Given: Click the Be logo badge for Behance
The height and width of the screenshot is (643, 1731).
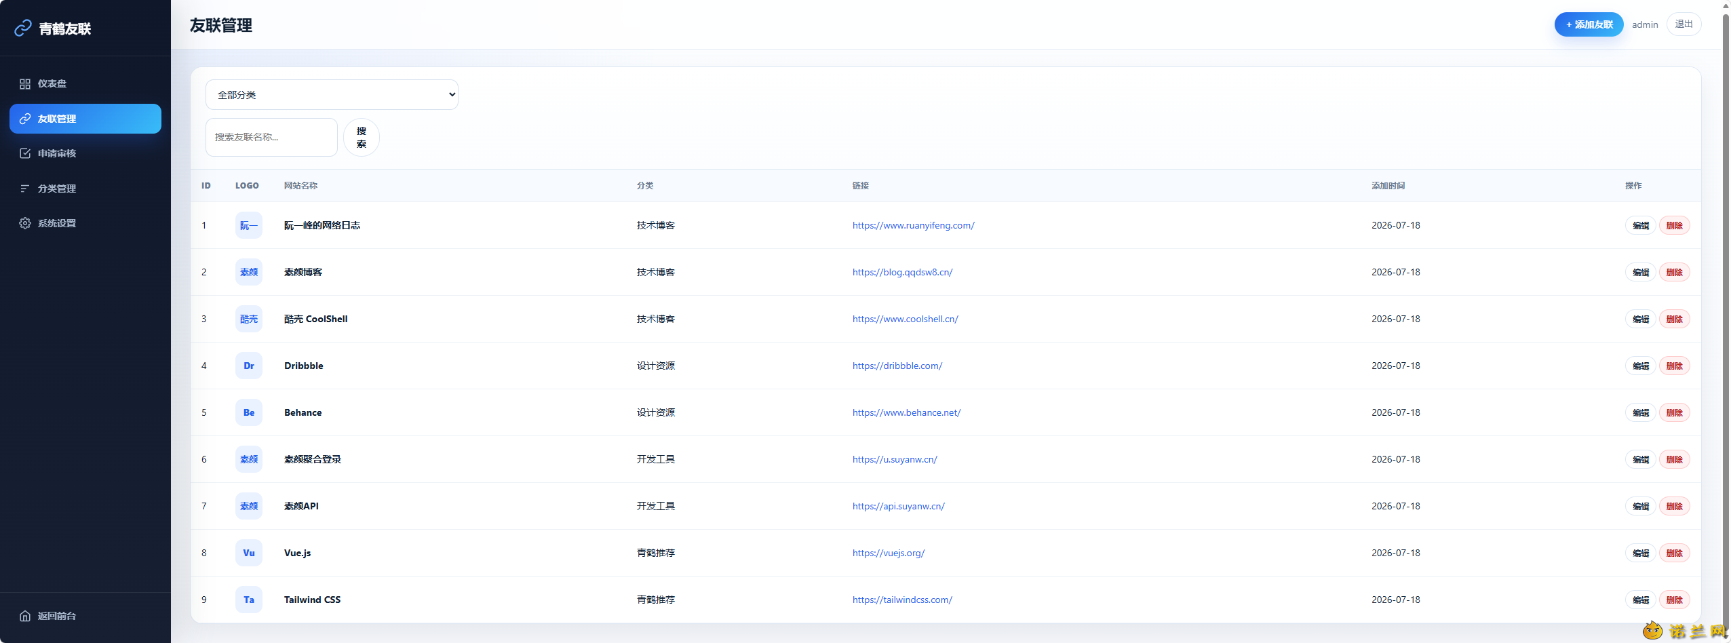Looking at the screenshot, I should [x=249, y=412].
